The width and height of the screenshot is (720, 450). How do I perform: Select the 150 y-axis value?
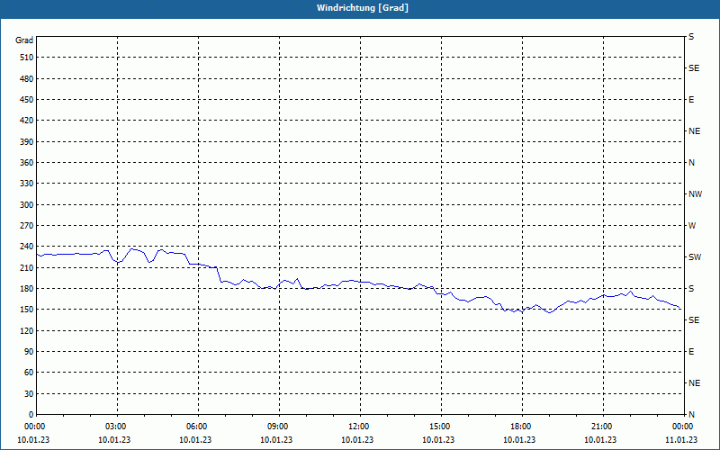tap(27, 310)
